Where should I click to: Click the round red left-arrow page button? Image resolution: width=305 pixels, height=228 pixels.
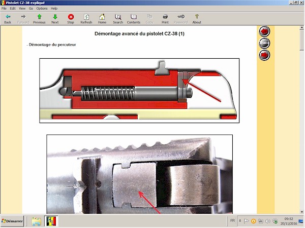[x=264, y=31]
